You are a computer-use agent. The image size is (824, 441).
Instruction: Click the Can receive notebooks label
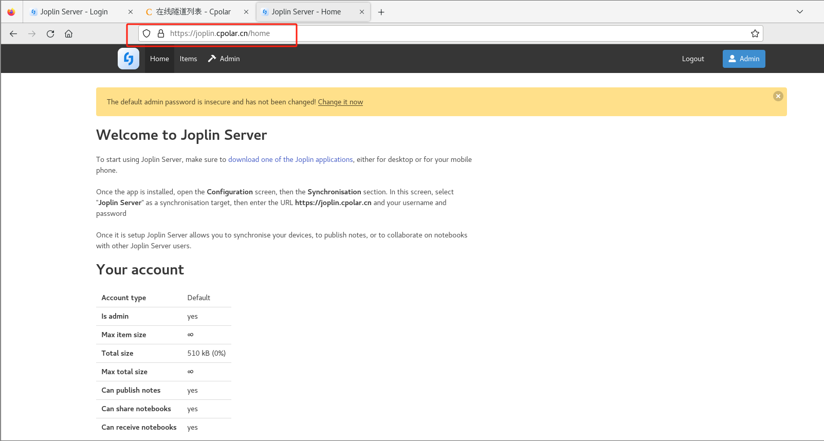139,427
